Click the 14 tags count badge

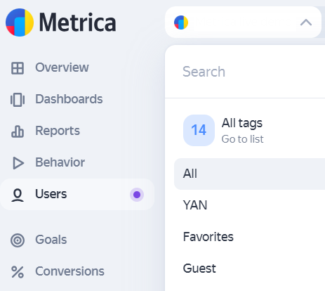(199, 130)
